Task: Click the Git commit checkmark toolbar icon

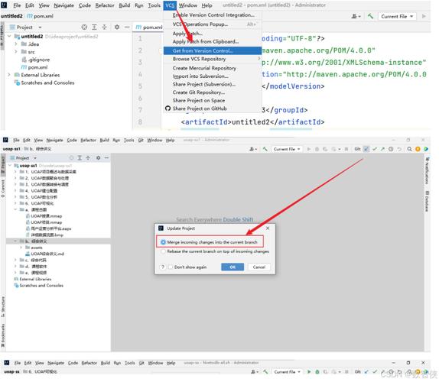Action: (375, 149)
